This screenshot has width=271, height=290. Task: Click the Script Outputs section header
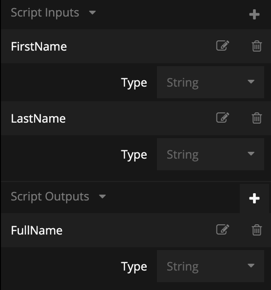click(x=50, y=197)
